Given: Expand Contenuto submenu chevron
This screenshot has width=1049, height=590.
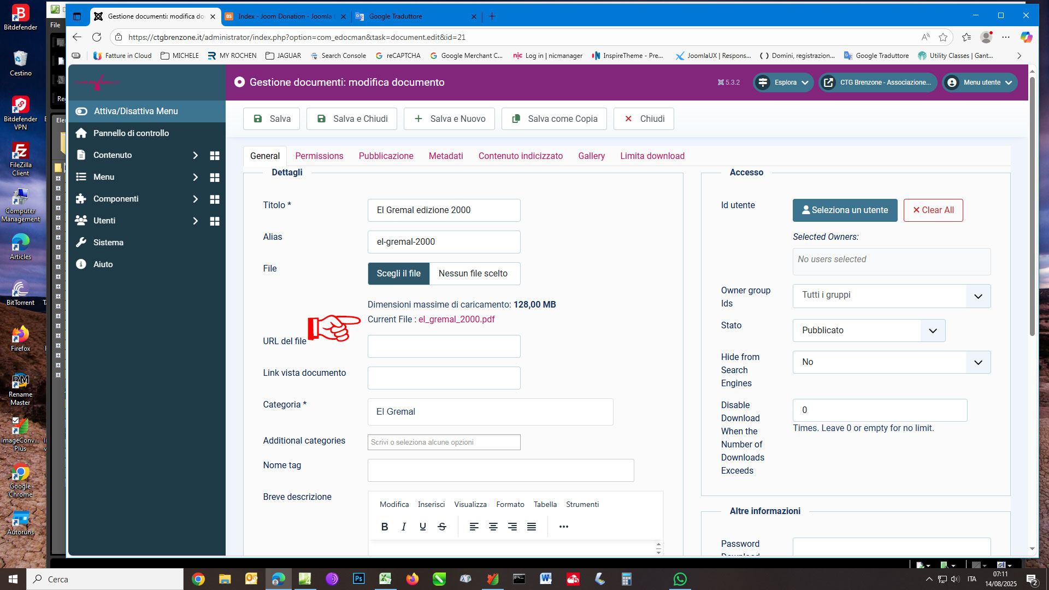Looking at the screenshot, I should (195, 155).
